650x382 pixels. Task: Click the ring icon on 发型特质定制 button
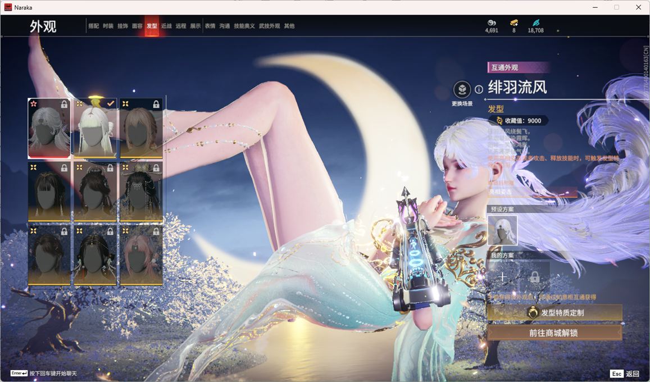point(532,312)
